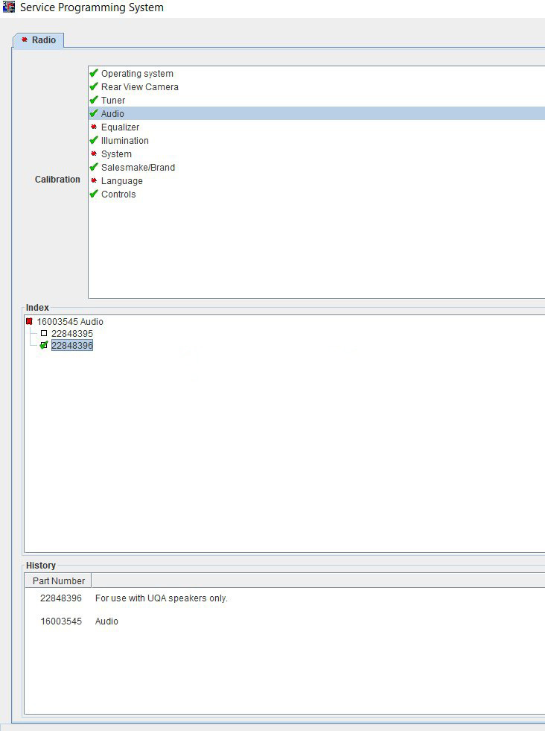Select the highlighted Audio calibration
545x731 pixels.
[316, 114]
